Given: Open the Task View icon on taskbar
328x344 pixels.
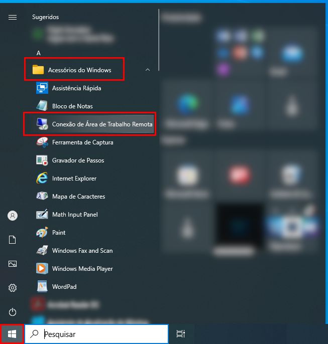Looking at the screenshot, I should (x=181, y=334).
